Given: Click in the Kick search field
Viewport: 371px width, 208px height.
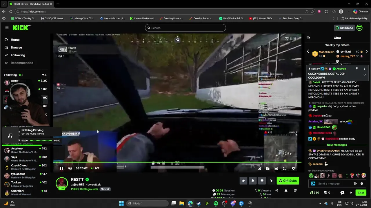Looking at the screenshot, I should [185, 28].
